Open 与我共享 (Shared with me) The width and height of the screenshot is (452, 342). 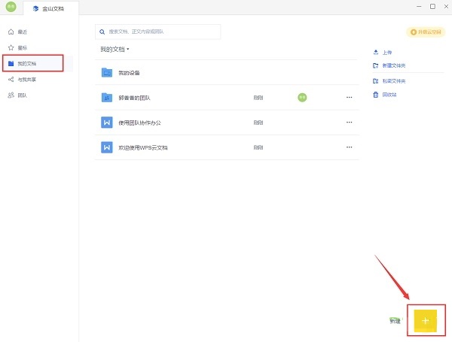pos(26,79)
